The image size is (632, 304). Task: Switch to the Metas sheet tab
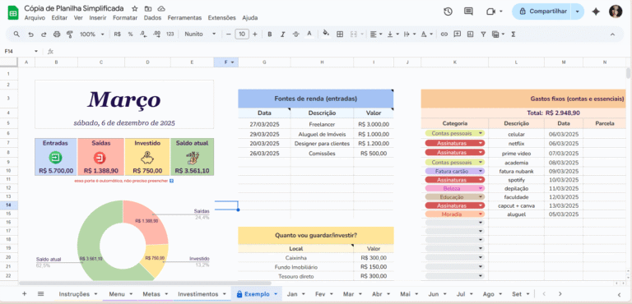point(156,294)
